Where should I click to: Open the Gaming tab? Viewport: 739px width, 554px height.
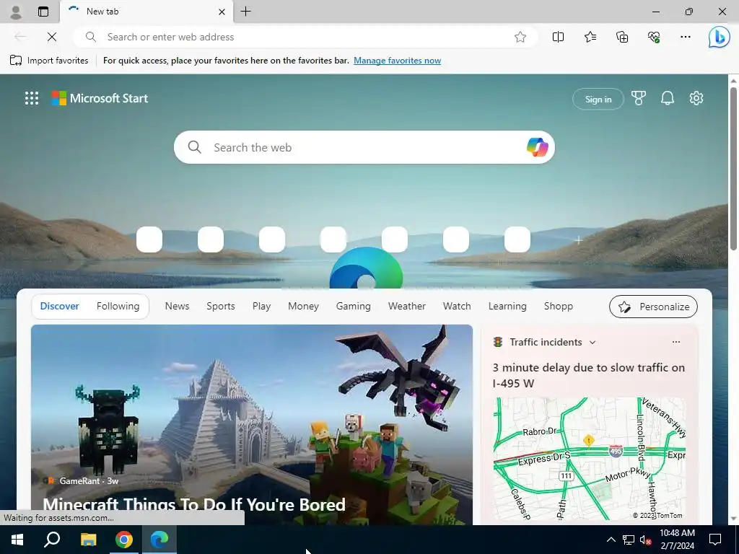[354, 306]
